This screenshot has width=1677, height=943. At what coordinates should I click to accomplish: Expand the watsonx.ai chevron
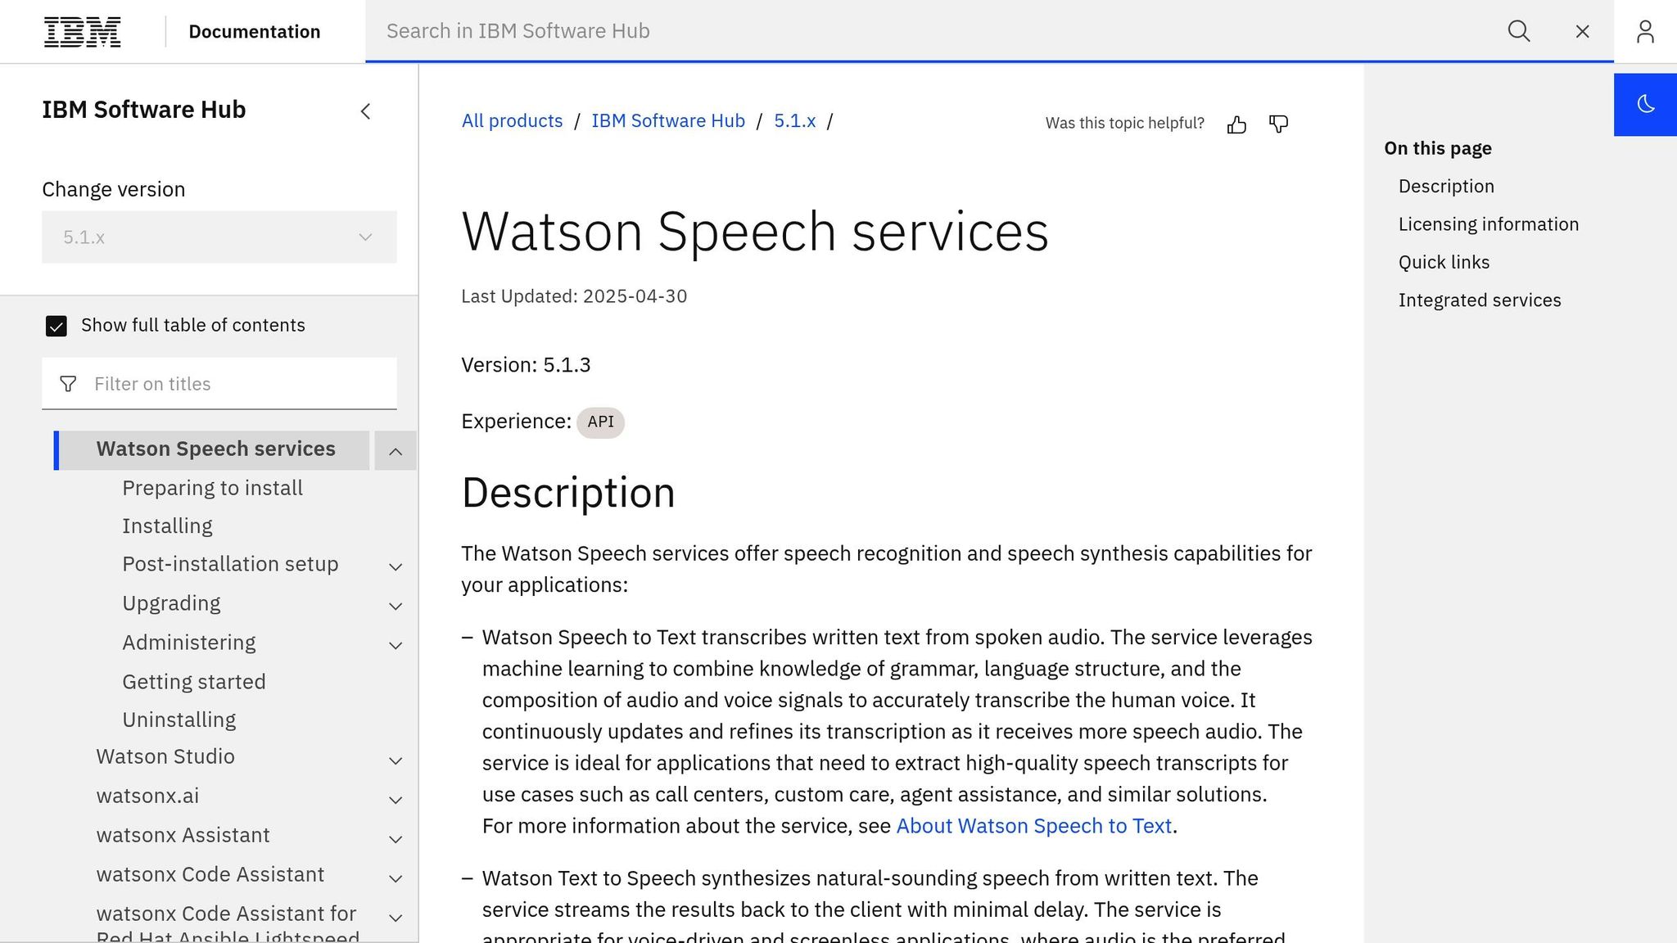(x=396, y=800)
